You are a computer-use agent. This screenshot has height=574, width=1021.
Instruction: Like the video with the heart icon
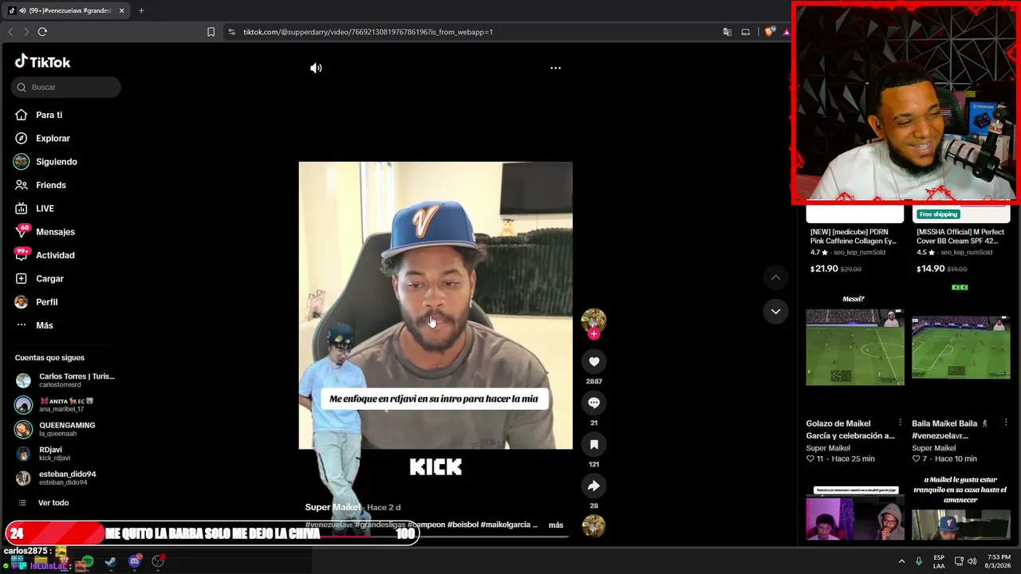tap(593, 361)
